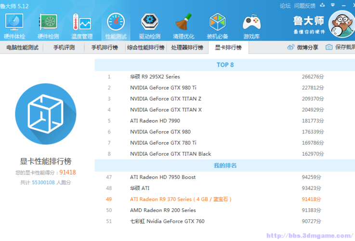This screenshot has width=355, height=241.
Task: Click the 鲁大师 5.12 window title
Action: (x=14, y=6)
